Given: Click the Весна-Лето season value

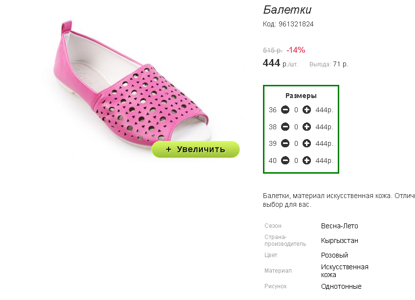Looking at the screenshot, I should (340, 226).
